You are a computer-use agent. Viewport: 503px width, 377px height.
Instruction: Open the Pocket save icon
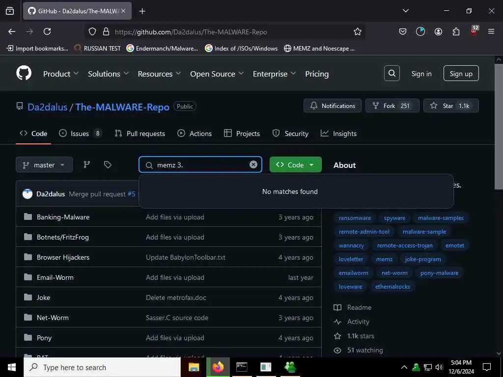tap(403, 31)
